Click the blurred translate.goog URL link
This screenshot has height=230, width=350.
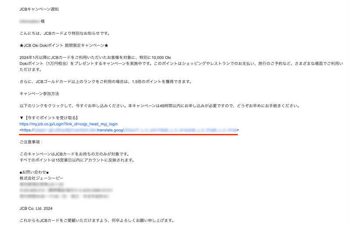[129, 130]
